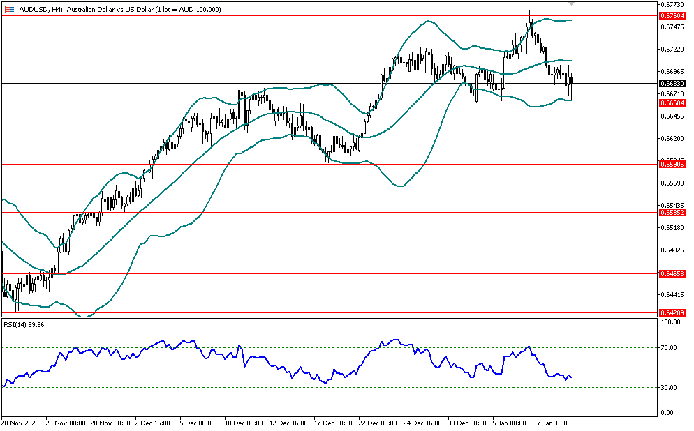
Task: Select the red support price label 0.64209
Action: [671, 313]
